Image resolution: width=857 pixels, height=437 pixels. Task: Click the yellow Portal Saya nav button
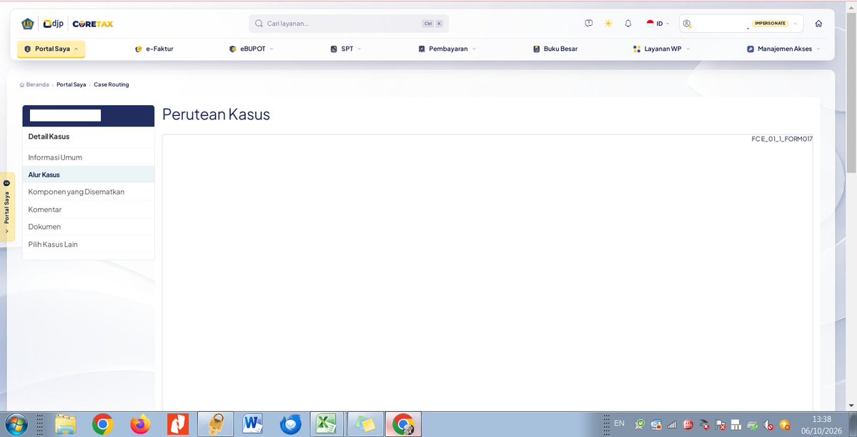click(51, 49)
